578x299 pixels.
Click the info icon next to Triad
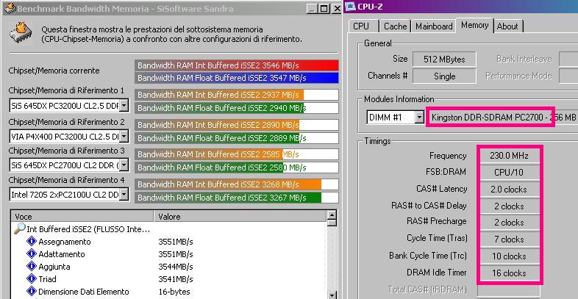click(32, 278)
